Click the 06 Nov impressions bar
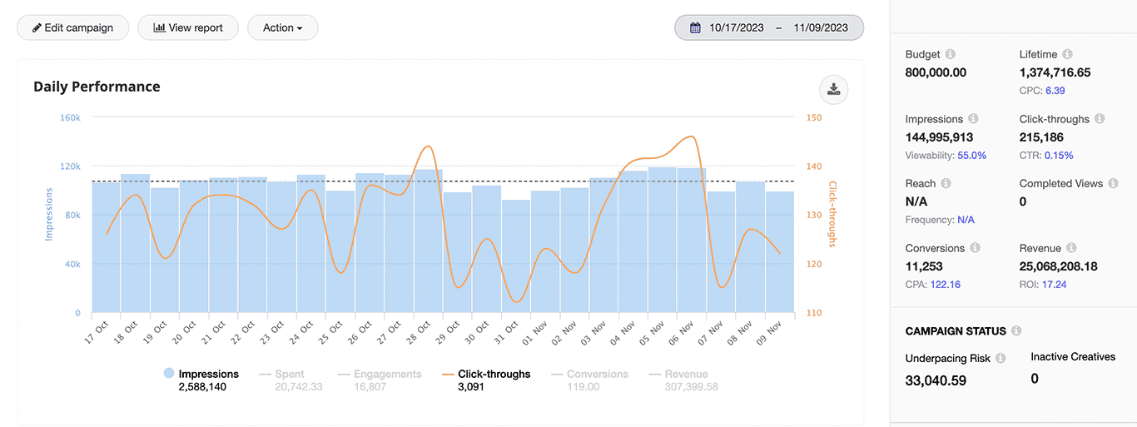Viewport: 1137px width, 427px height. (x=692, y=241)
